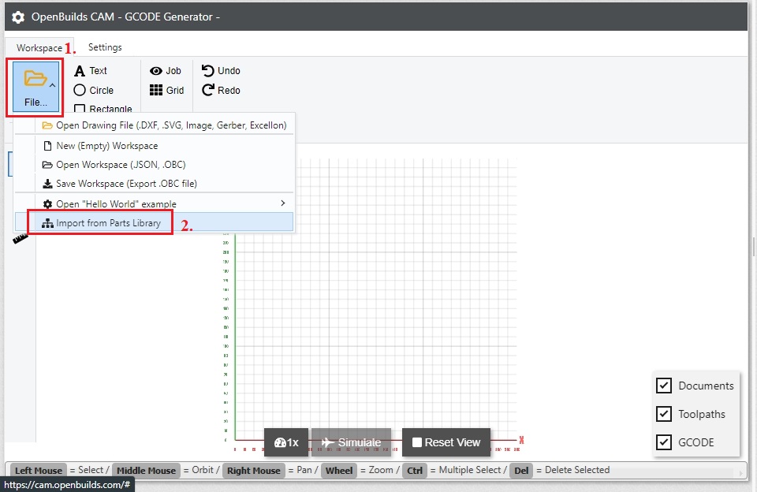Switch to the Workspace tab

tap(39, 48)
